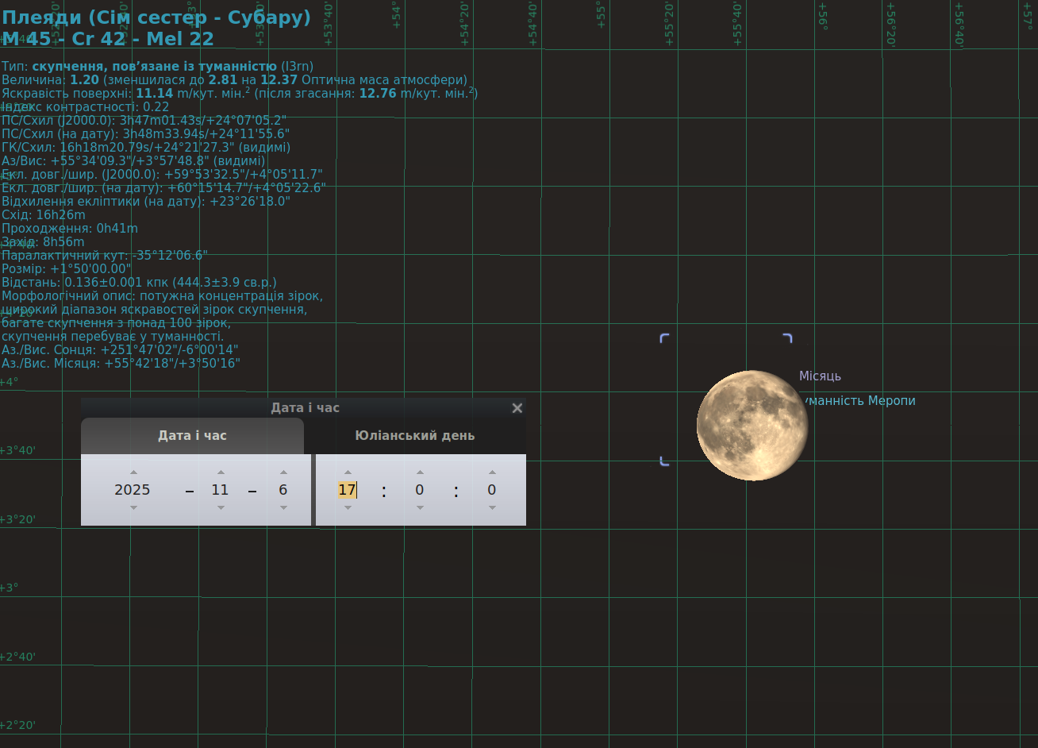This screenshot has width=1038, height=748.
Task: Decrement the month using the arrow below 11
Action: pyautogui.click(x=221, y=507)
